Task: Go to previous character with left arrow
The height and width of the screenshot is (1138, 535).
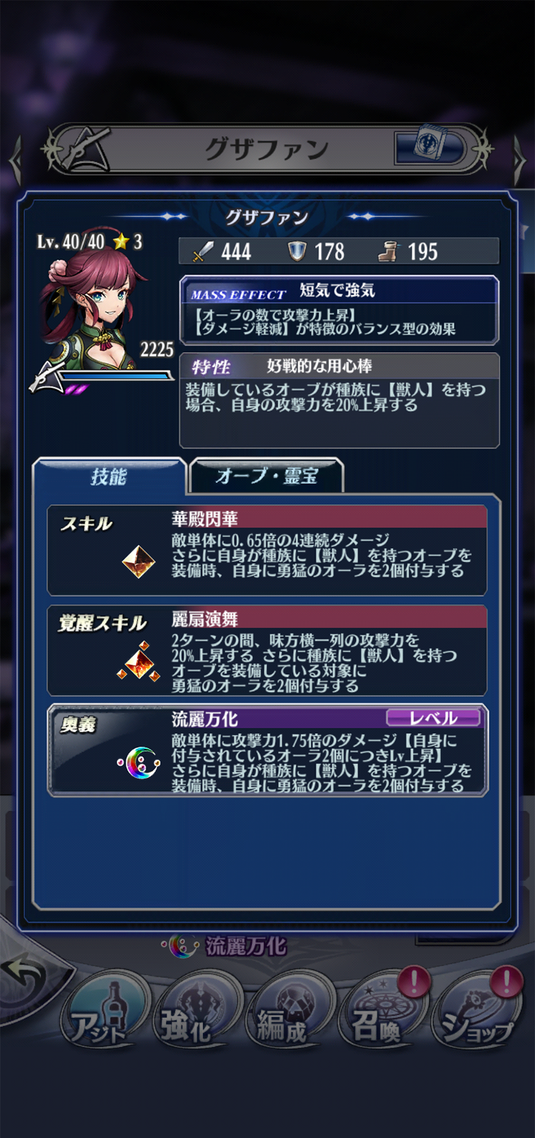Action: click(16, 161)
